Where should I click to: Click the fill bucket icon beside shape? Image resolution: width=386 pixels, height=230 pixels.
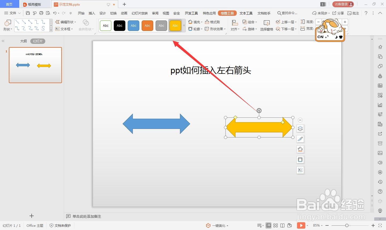click(300, 149)
